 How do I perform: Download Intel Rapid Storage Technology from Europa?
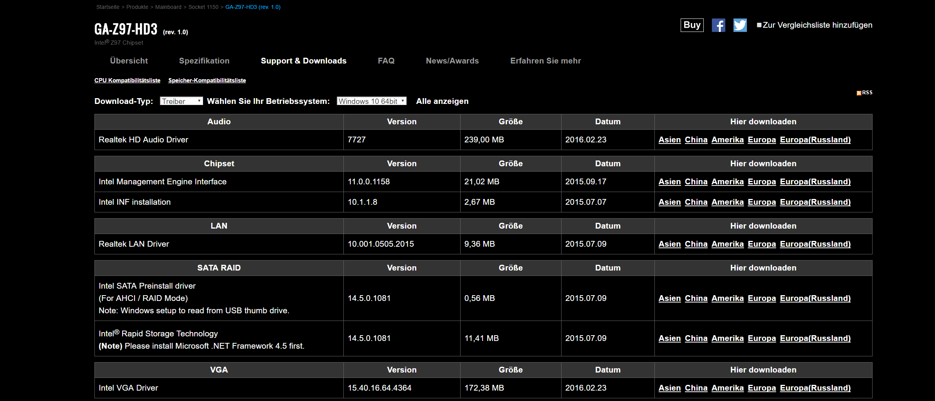[x=762, y=338]
